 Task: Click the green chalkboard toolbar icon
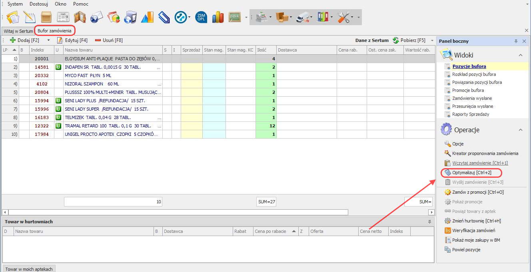tap(235, 17)
